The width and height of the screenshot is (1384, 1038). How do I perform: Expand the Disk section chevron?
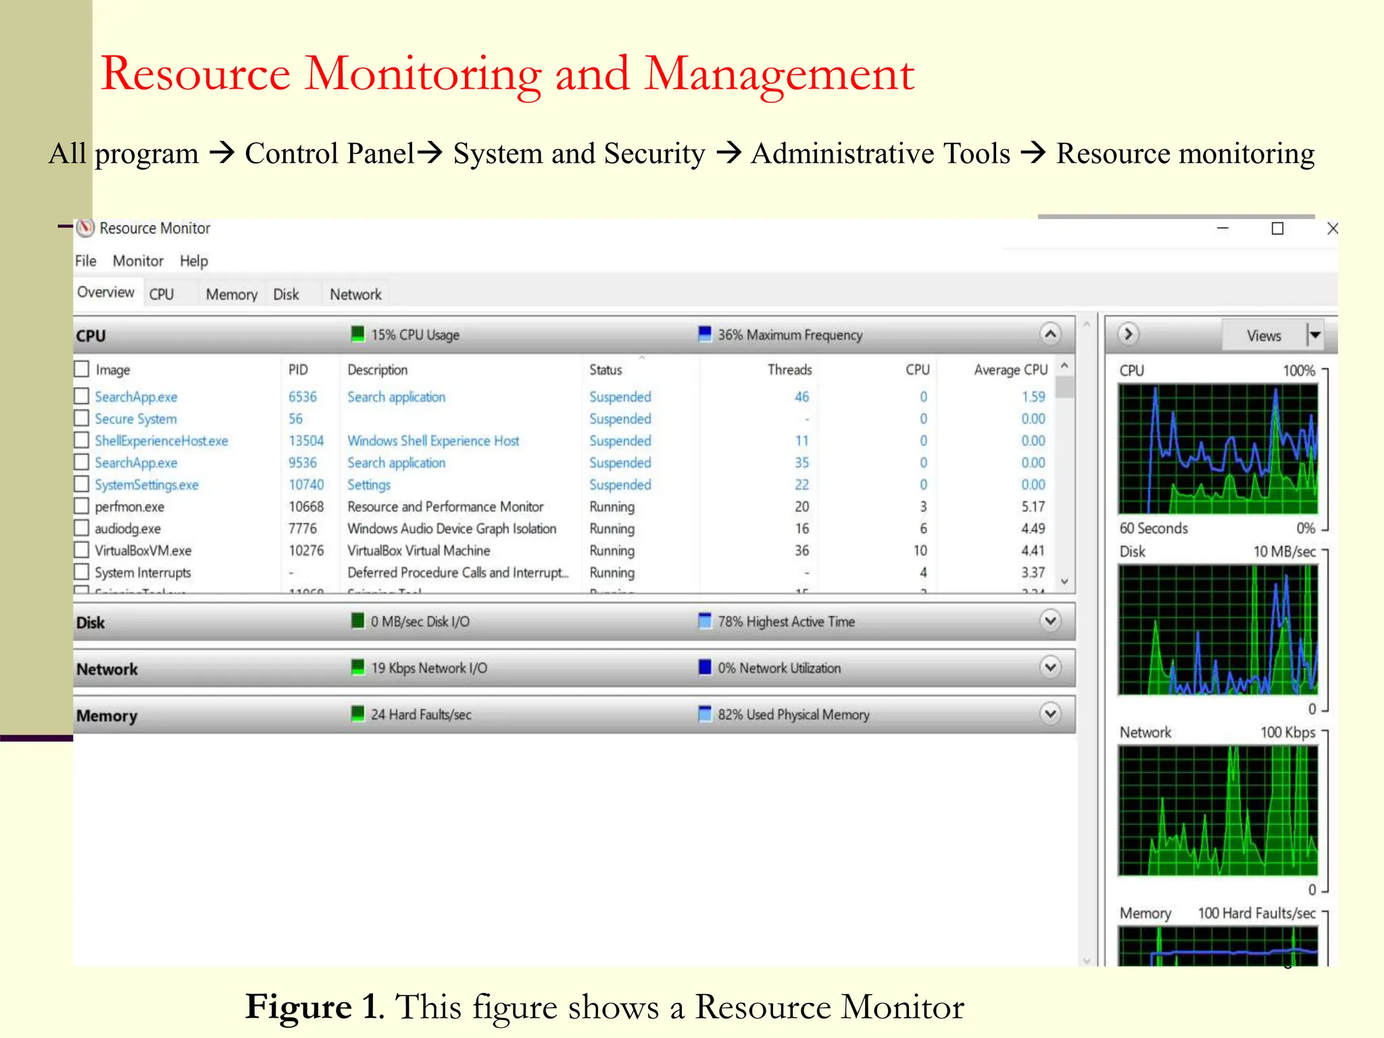1050,620
